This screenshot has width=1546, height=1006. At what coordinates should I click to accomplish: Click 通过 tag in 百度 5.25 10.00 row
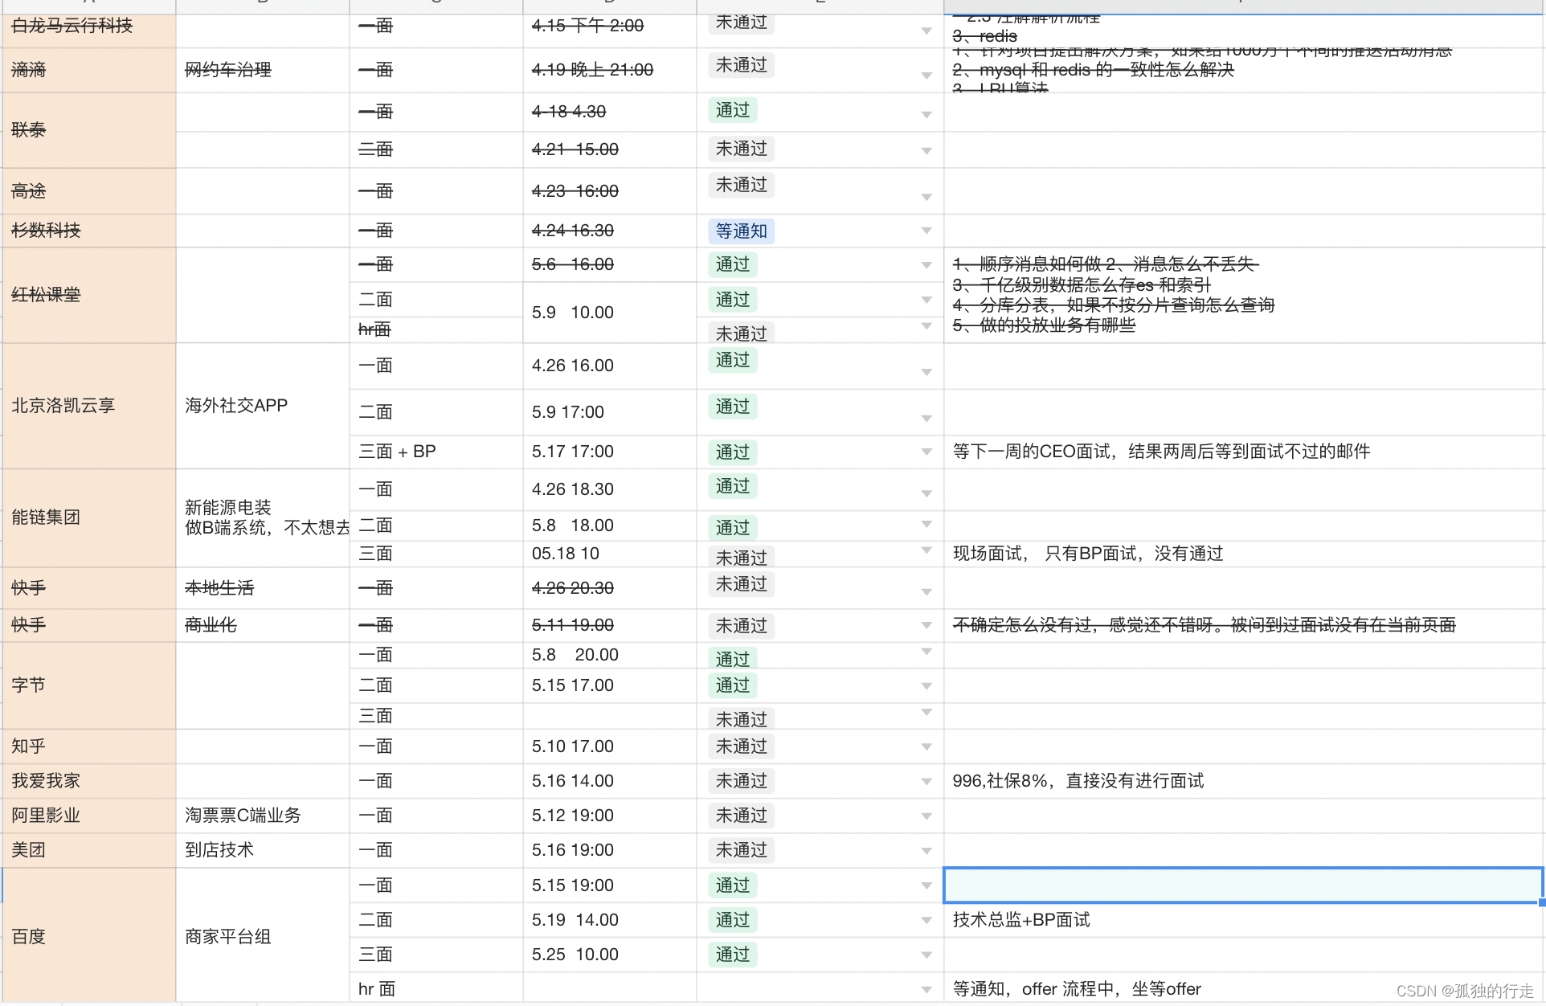732,955
